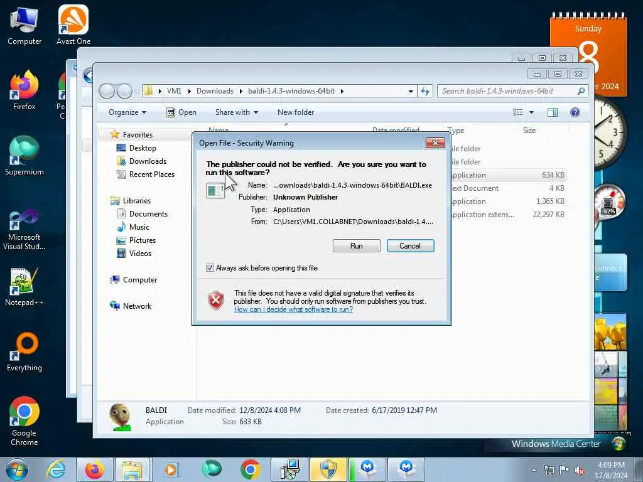Viewport: 643px width, 482px height.
Task: Open Internet Explorer from the taskbar
Action: (56, 469)
